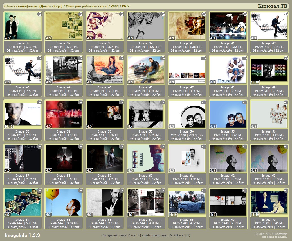
Task: Select Image_55 thumbnail with blue background
Action: 228,114
